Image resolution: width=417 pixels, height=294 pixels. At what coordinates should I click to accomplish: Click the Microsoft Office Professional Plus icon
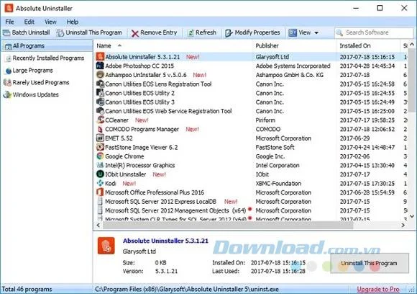(x=100, y=192)
